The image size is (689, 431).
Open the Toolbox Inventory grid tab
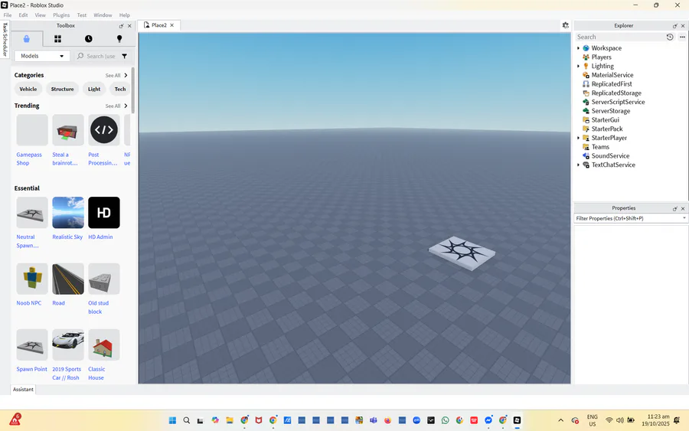(57, 39)
